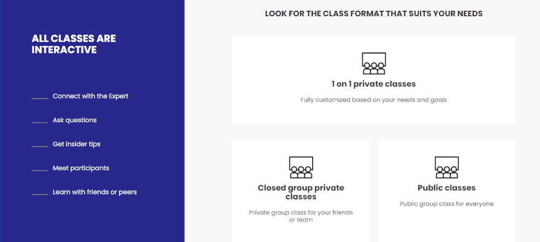
Task: Click the Ask questions list item
Action: coord(75,120)
